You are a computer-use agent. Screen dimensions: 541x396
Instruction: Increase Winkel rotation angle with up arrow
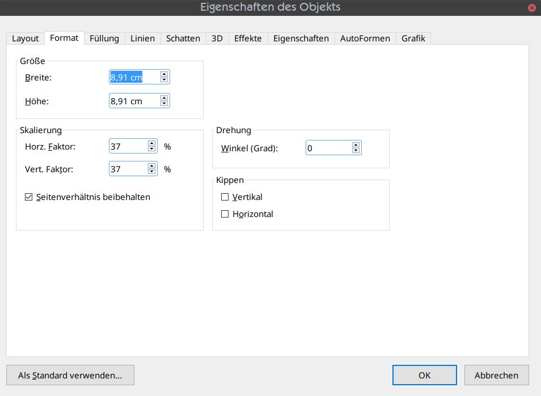pyautogui.click(x=356, y=145)
